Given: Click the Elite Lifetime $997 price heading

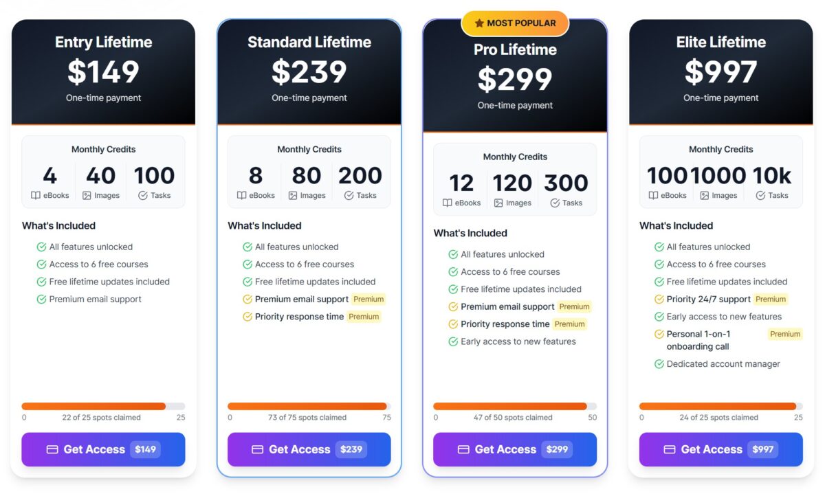Looking at the screenshot, I should click(720, 72).
